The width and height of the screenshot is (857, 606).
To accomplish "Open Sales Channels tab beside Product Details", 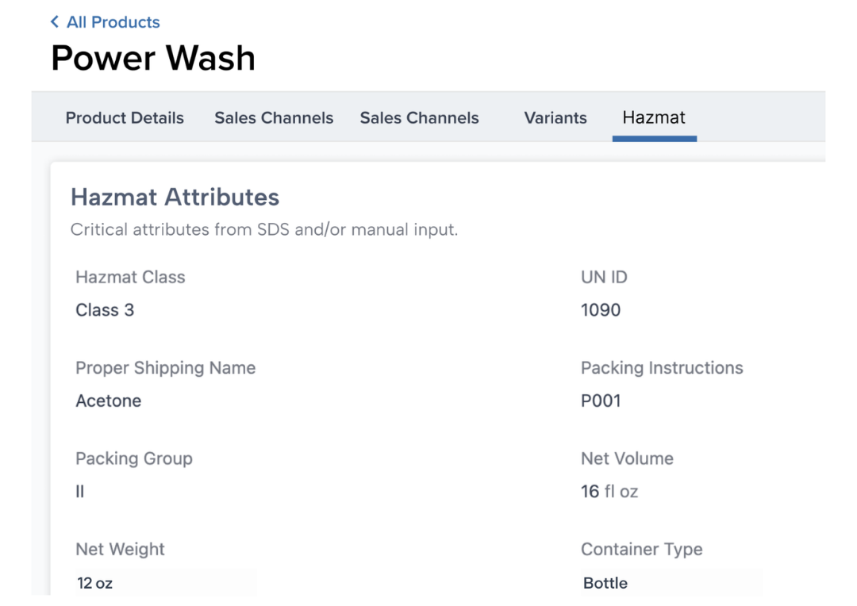I will [274, 118].
